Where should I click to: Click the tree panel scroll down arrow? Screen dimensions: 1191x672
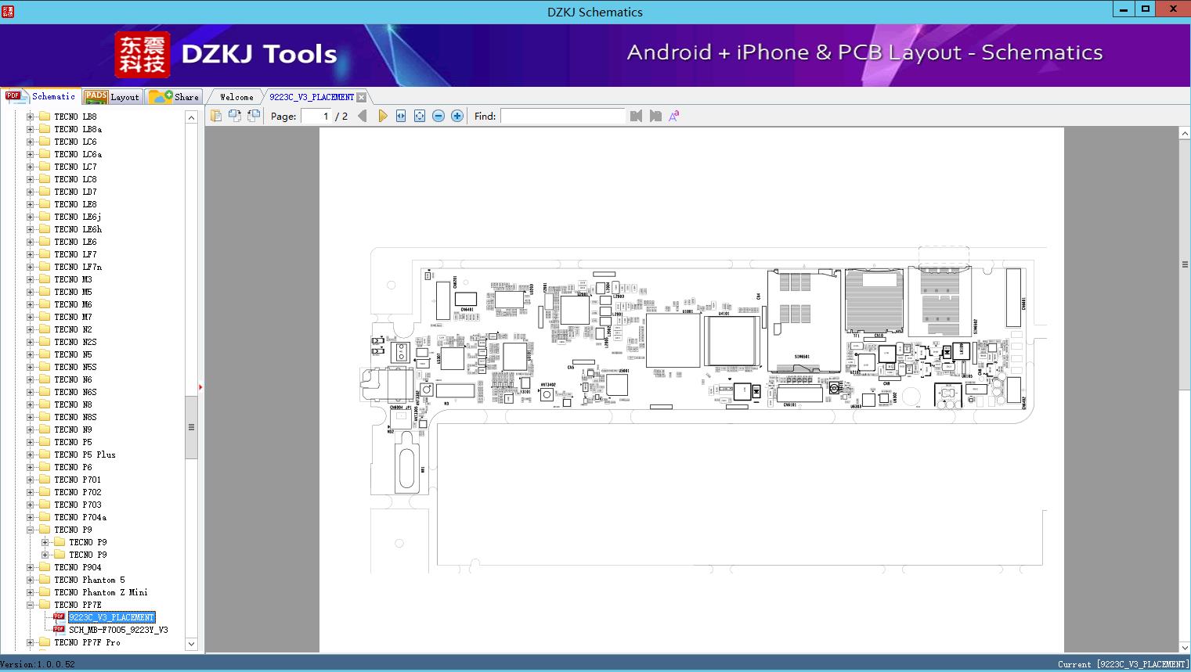coord(191,644)
